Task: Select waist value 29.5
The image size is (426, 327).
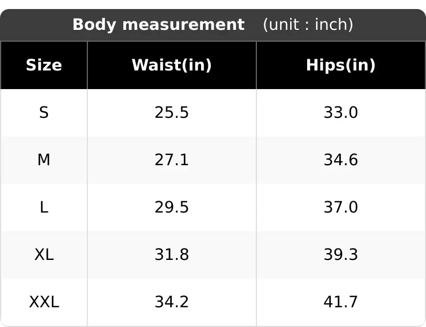Action: tap(172, 207)
